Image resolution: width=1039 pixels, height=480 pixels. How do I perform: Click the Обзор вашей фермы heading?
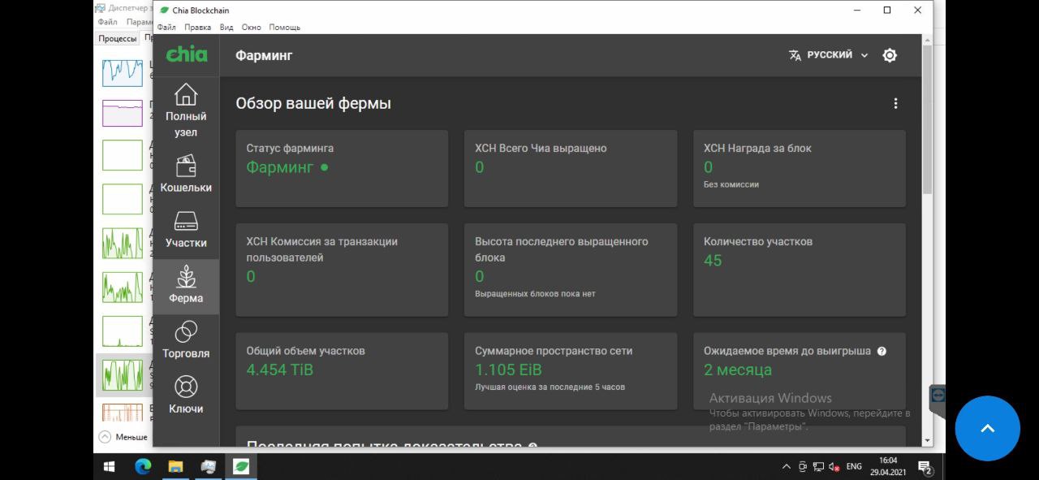coord(313,104)
